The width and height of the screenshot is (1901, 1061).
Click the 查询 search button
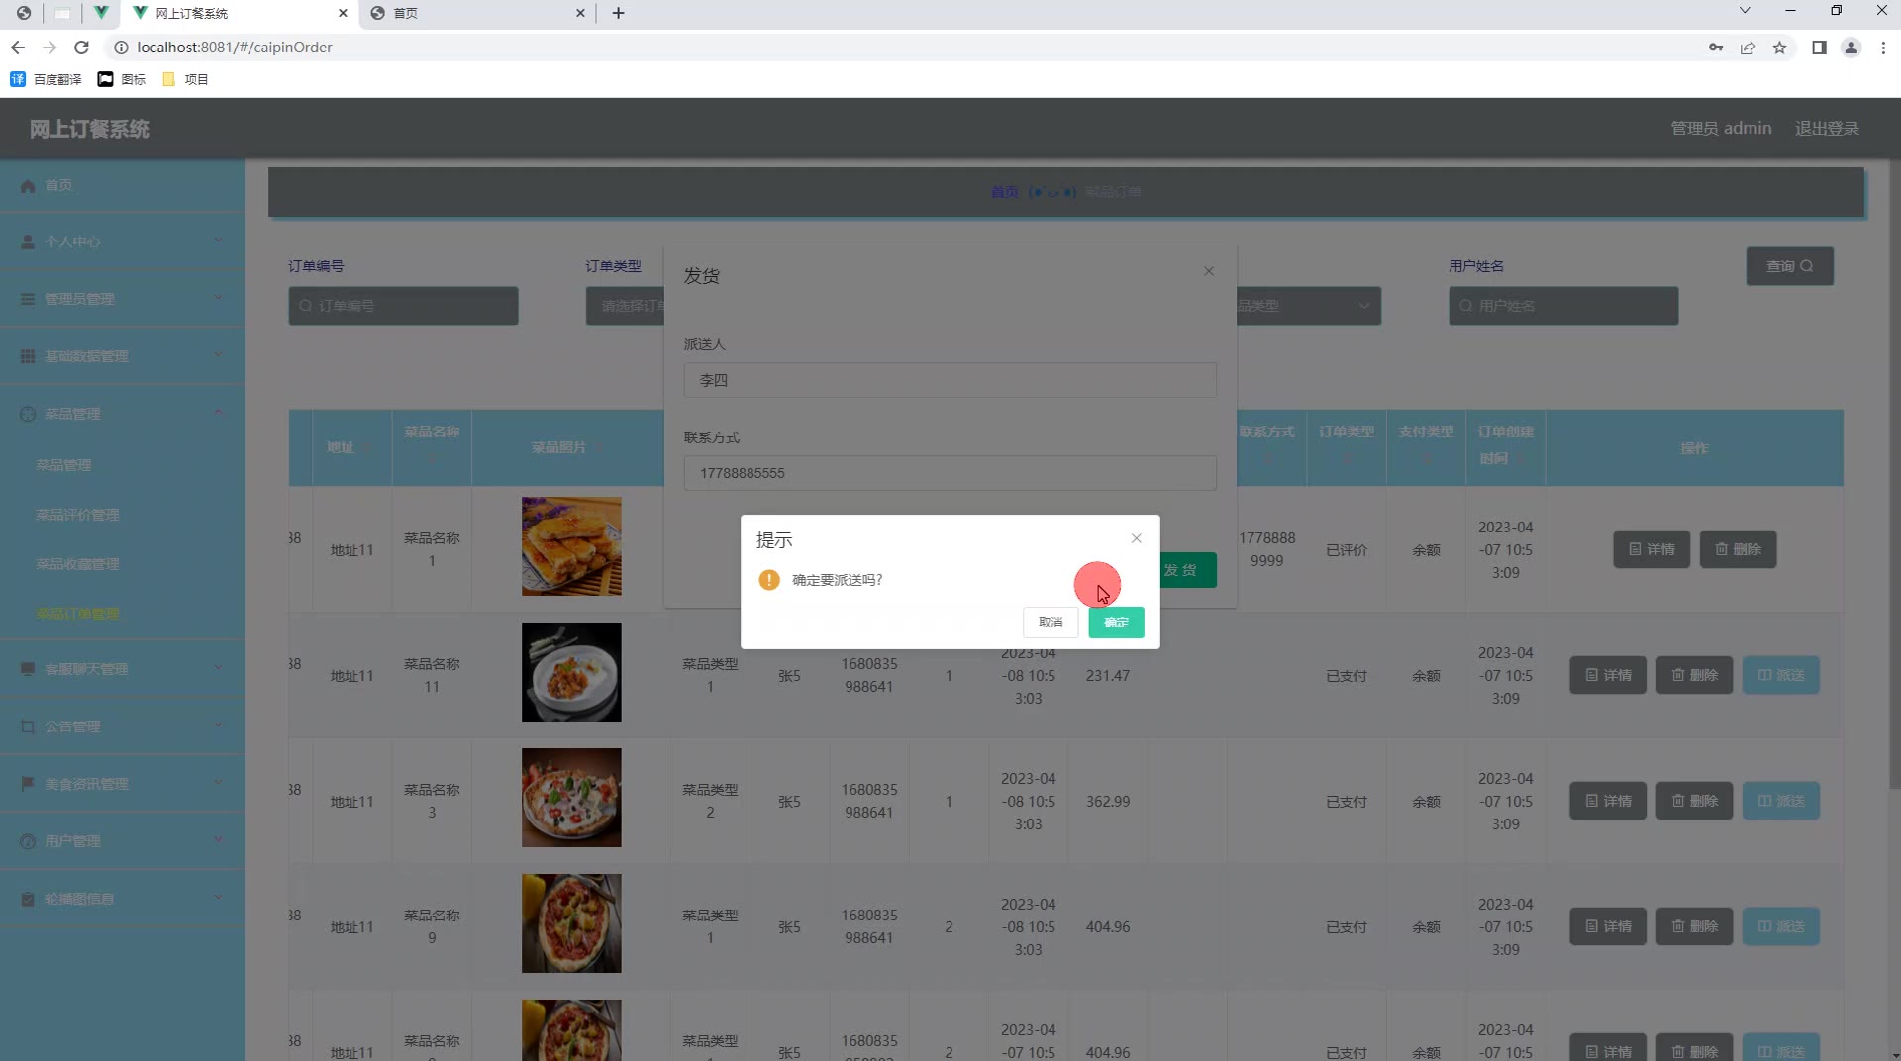[1789, 266]
